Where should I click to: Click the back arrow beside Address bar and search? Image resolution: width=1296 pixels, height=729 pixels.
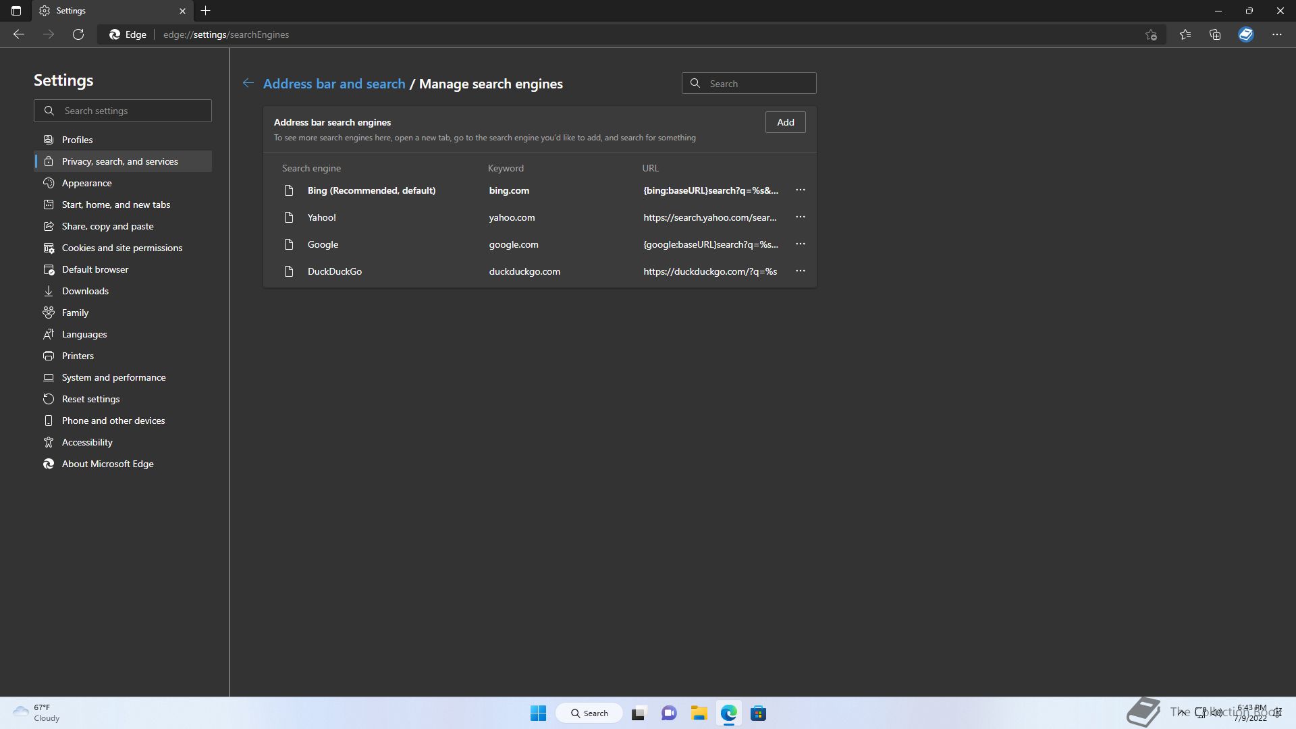coord(248,83)
